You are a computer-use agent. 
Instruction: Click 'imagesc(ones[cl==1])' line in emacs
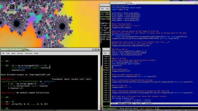(x=121, y=71)
